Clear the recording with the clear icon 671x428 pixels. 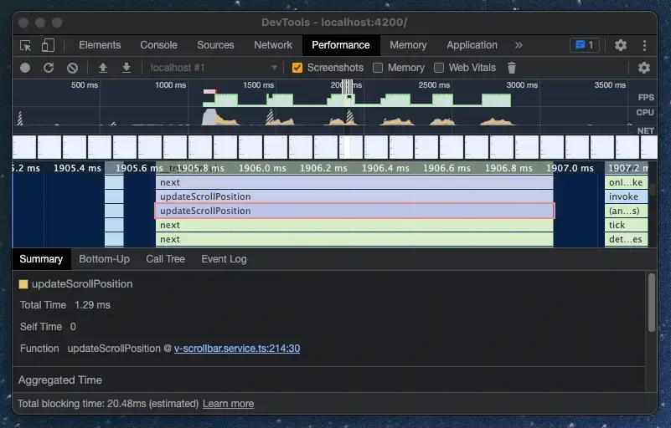pos(73,68)
